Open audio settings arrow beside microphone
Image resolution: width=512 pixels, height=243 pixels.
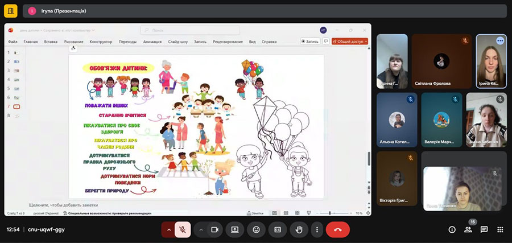coord(169,229)
